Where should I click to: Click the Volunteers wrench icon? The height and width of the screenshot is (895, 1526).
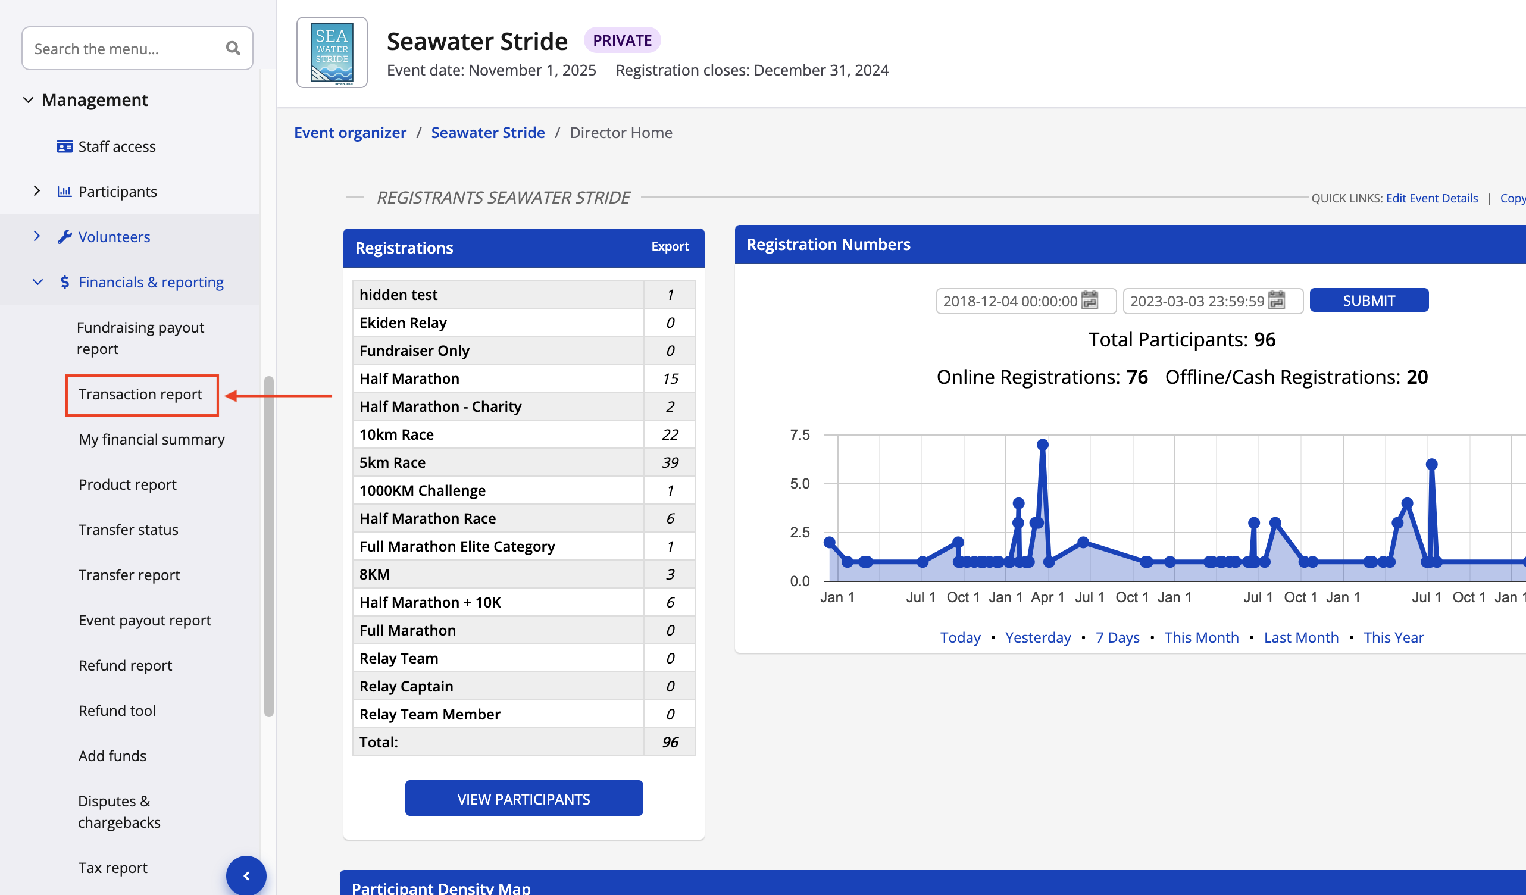[x=64, y=237]
